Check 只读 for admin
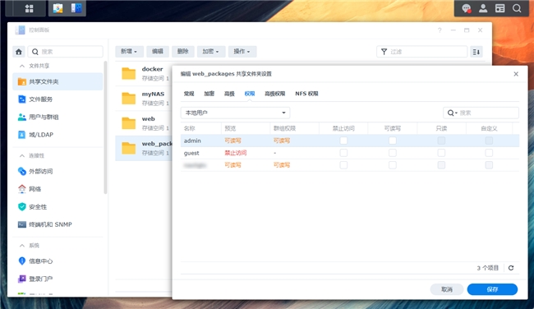The height and width of the screenshot is (309, 534). tap(441, 141)
